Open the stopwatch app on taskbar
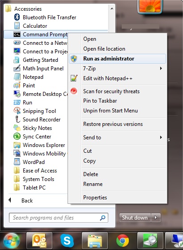The height and width of the screenshot is (250, 183). point(150,241)
